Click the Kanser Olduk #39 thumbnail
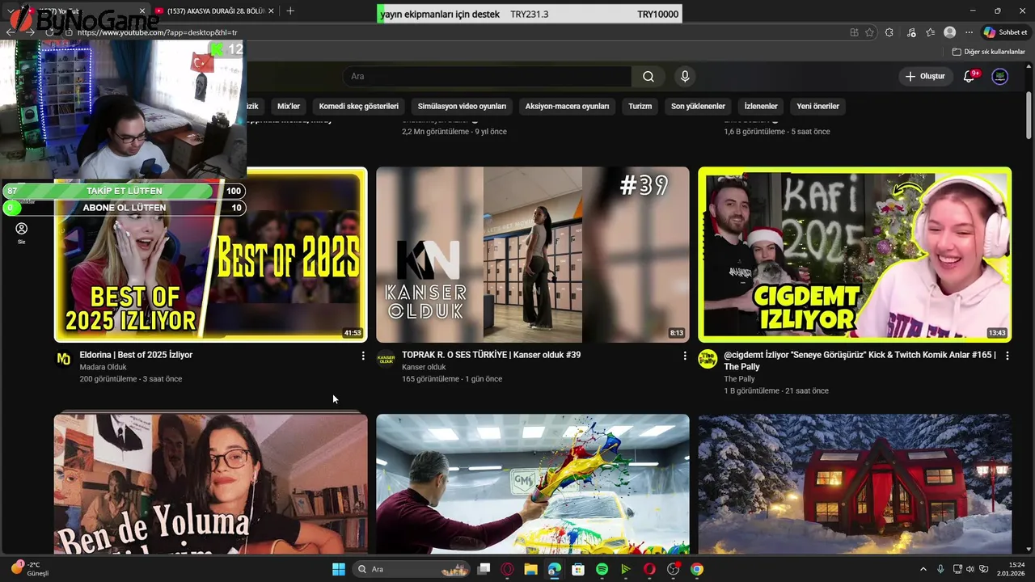The image size is (1035, 582). (533, 255)
